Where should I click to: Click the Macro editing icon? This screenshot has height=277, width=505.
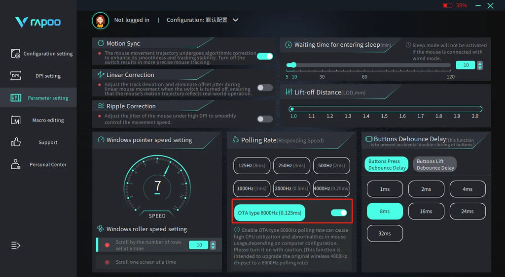15,120
